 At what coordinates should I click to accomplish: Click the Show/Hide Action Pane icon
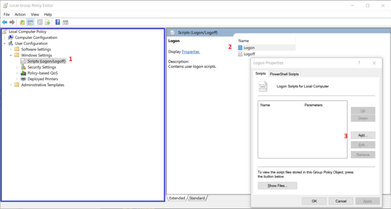pos(65,22)
